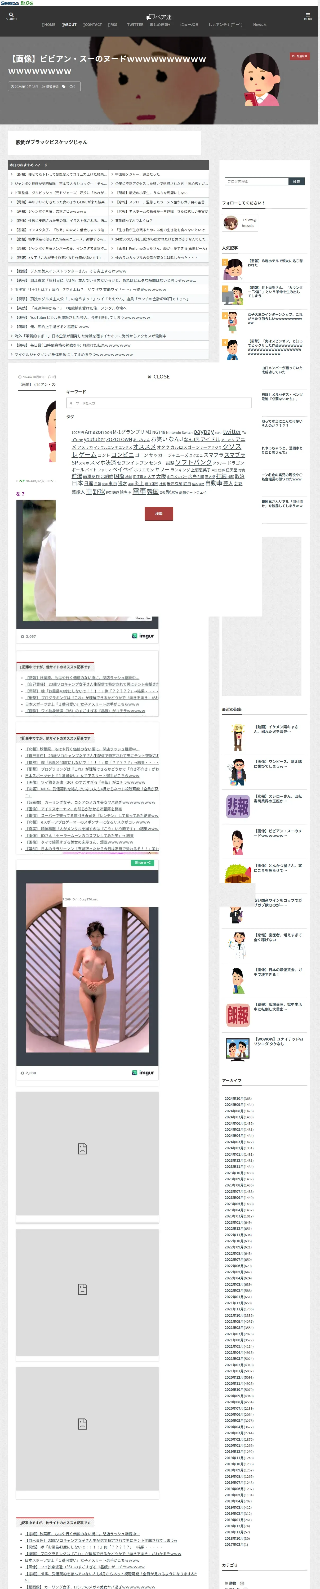Open archive 2023年12月(1461)

point(239,1160)
